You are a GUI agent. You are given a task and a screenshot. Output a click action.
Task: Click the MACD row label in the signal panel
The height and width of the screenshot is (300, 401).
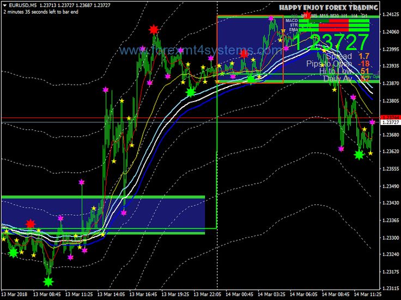click(x=291, y=21)
